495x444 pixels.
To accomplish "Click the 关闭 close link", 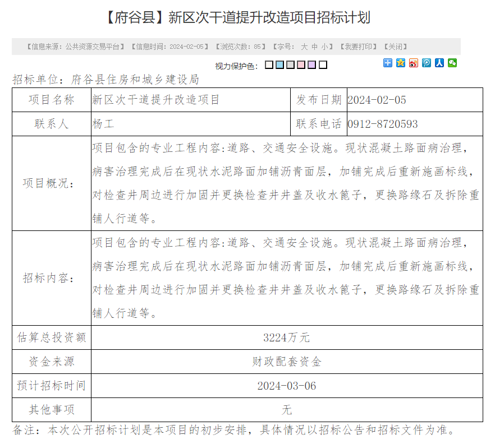I will click(x=396, y=47).
